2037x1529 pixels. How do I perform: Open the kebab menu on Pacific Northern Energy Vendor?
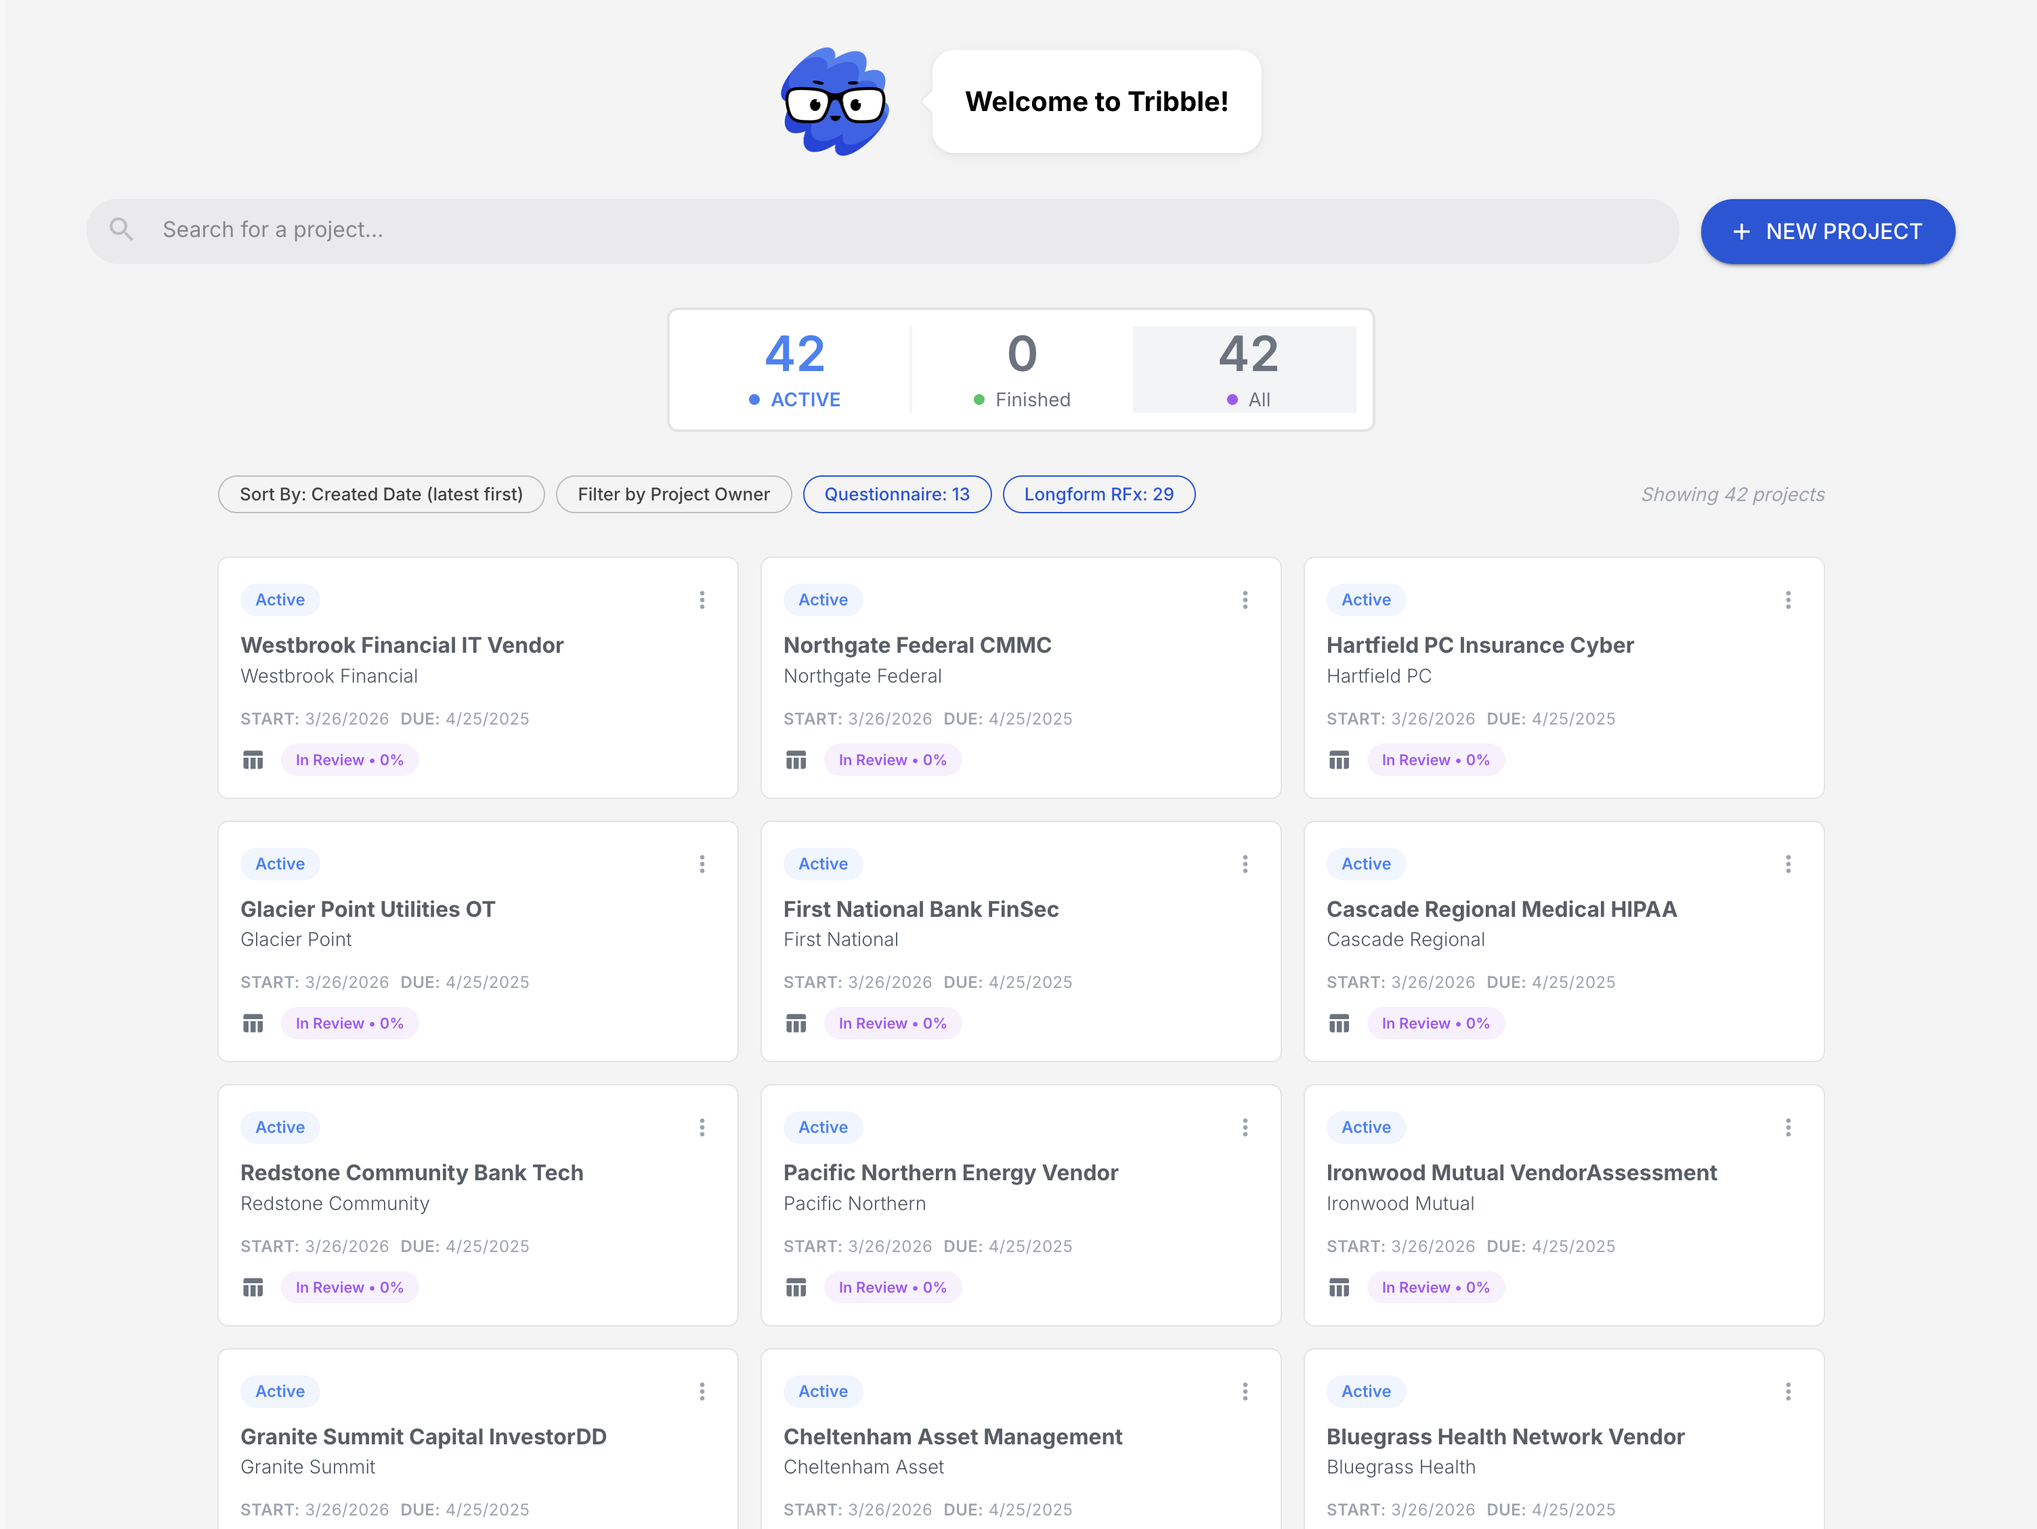pyautogui.click(x=1245, y=1127)
